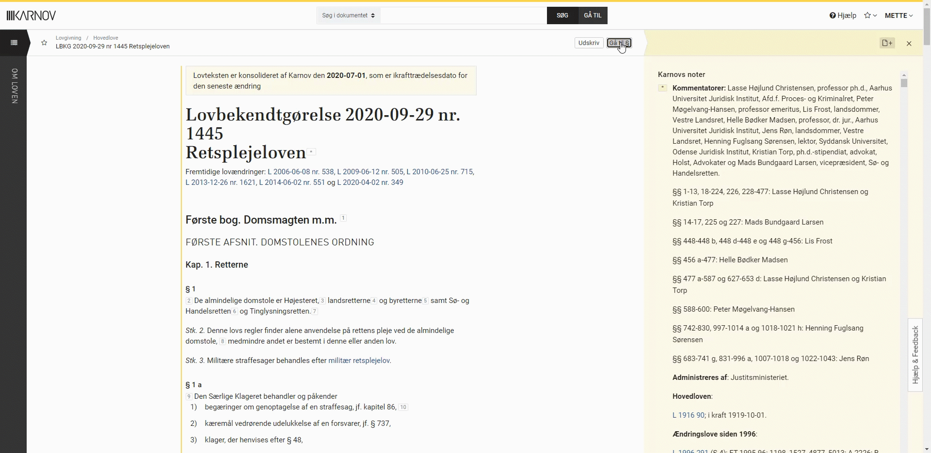Open the Hjælp & Feedback side tab
The image size is (931, 453).
pos(915,355)
